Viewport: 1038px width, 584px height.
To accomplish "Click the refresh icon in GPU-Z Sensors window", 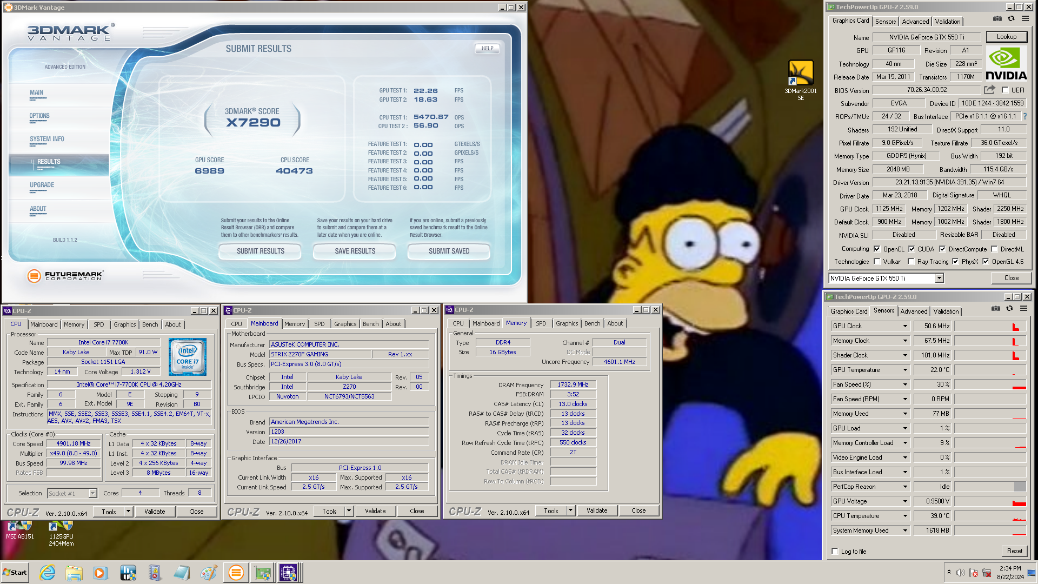I will (1009, 309).
